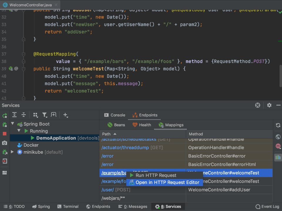Capture a thread dump with the camera icon

[x=4, y=142]
